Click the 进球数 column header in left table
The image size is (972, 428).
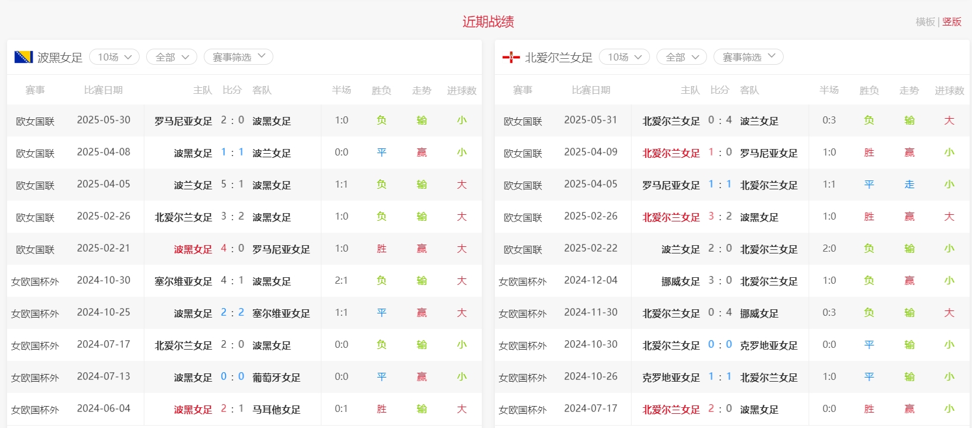point(462,90)
